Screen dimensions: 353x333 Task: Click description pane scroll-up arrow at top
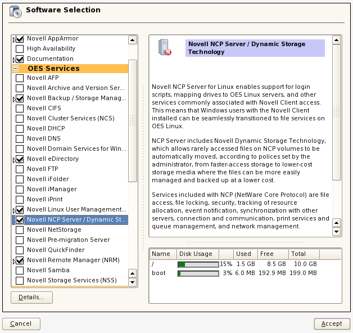[x=337, y=40]
